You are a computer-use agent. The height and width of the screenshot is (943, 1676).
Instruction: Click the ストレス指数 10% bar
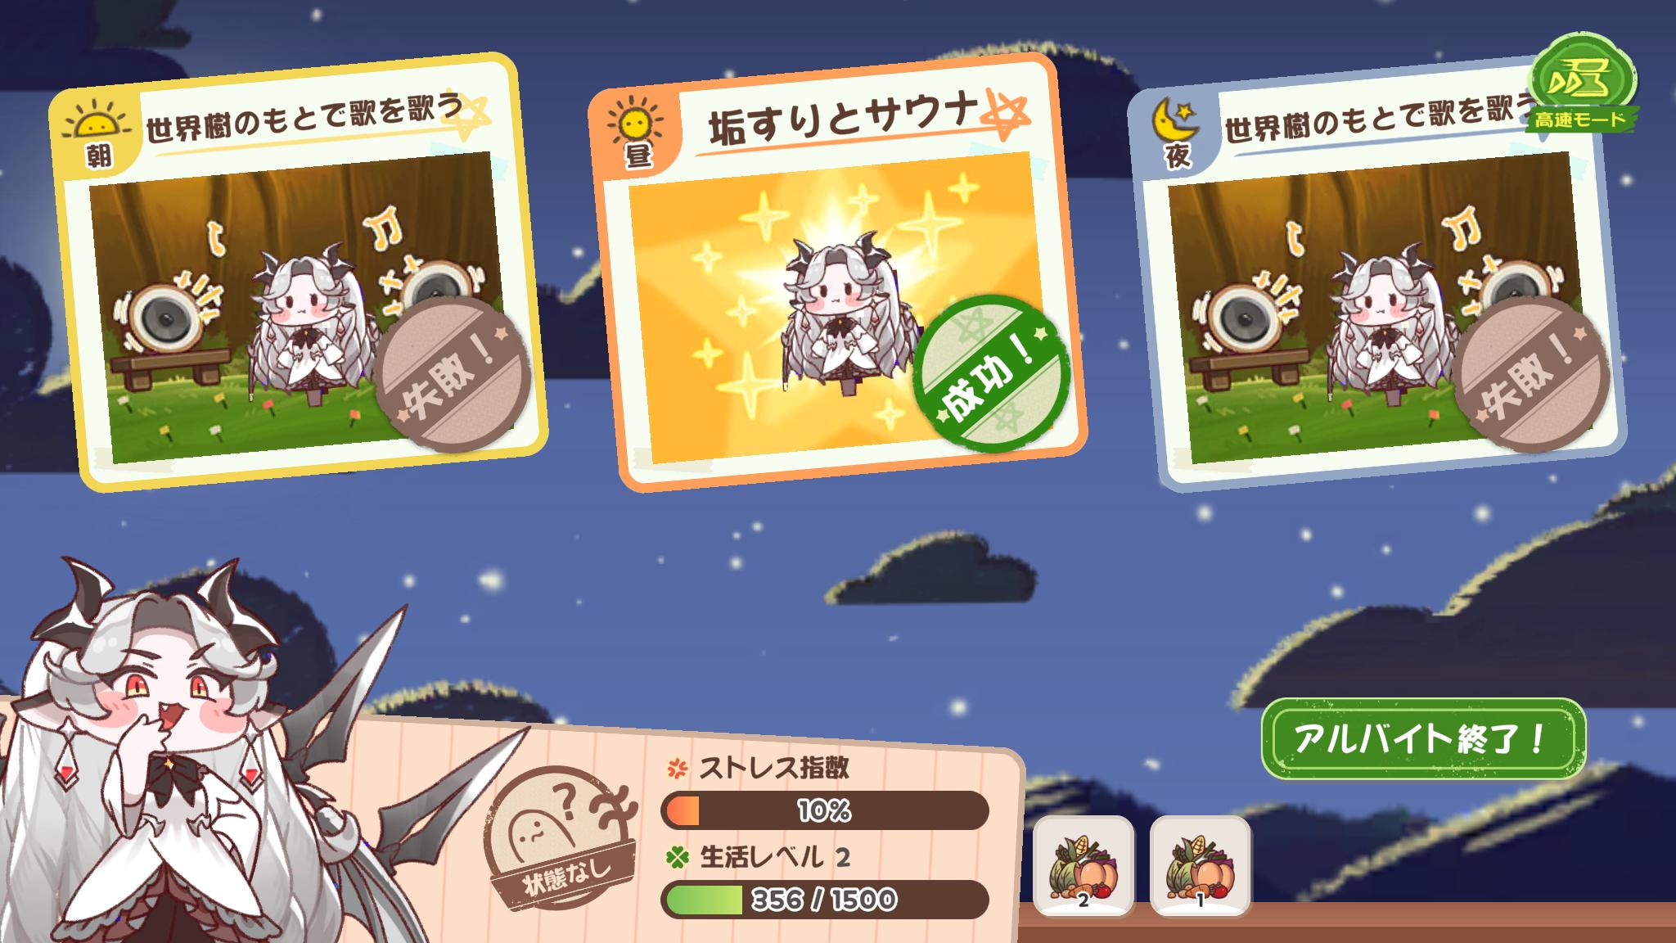(825, 810)
